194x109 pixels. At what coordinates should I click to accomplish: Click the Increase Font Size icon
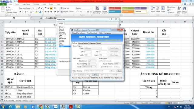[39, 8]
